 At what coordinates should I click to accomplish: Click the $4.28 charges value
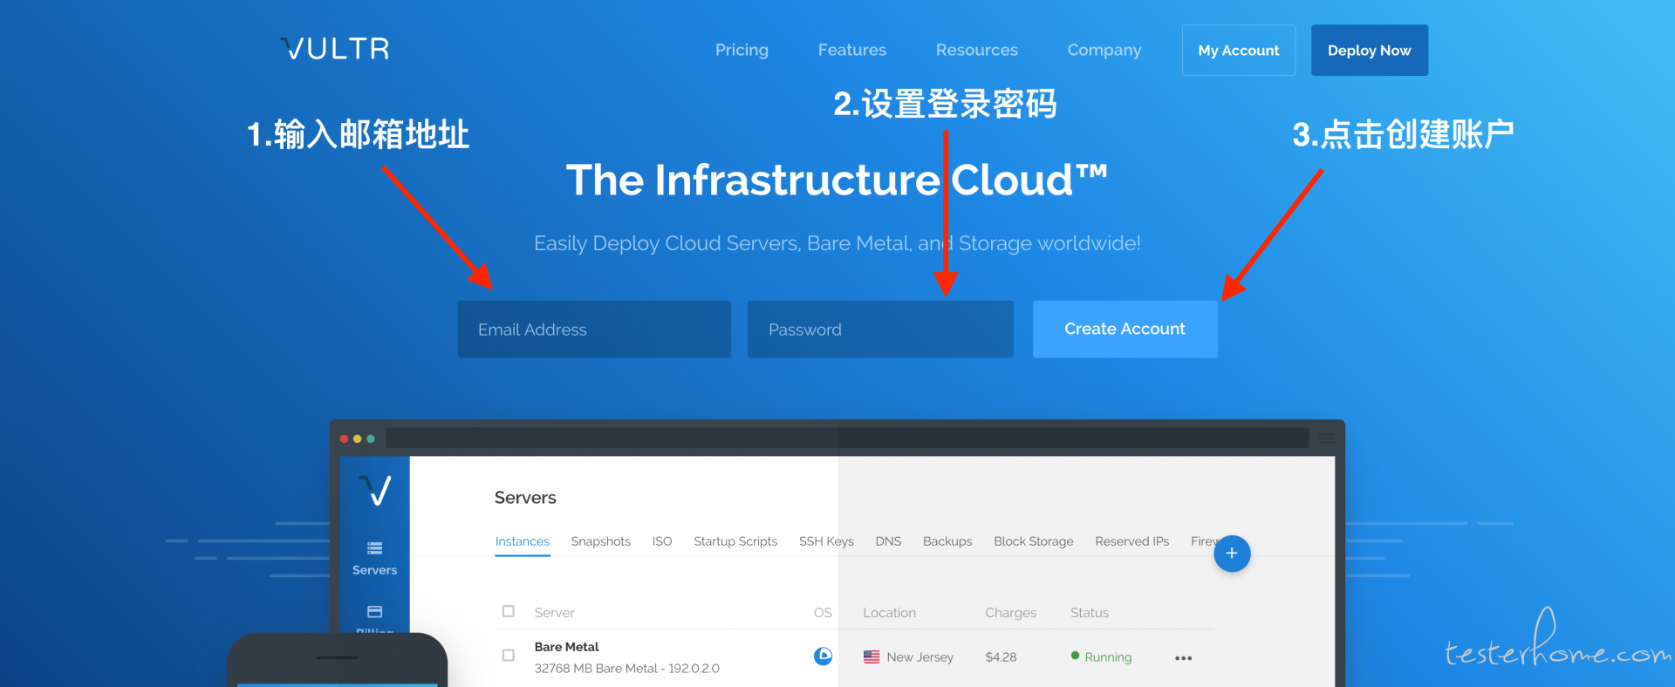pos(1001,657)
